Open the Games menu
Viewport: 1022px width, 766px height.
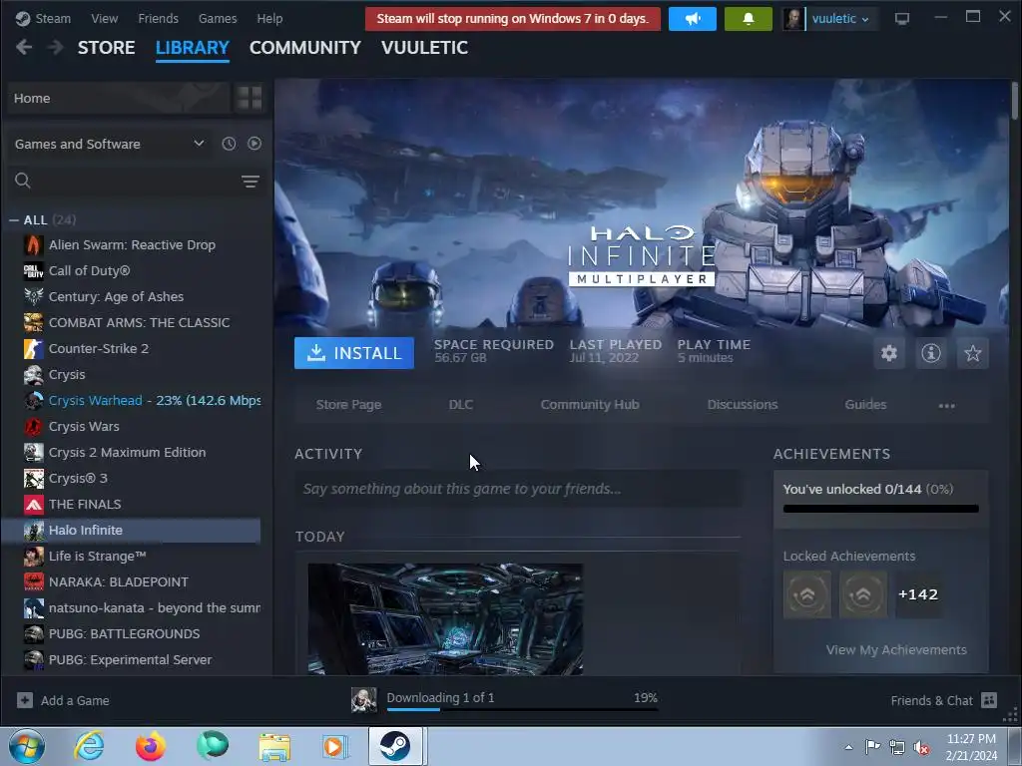point(218,18)
